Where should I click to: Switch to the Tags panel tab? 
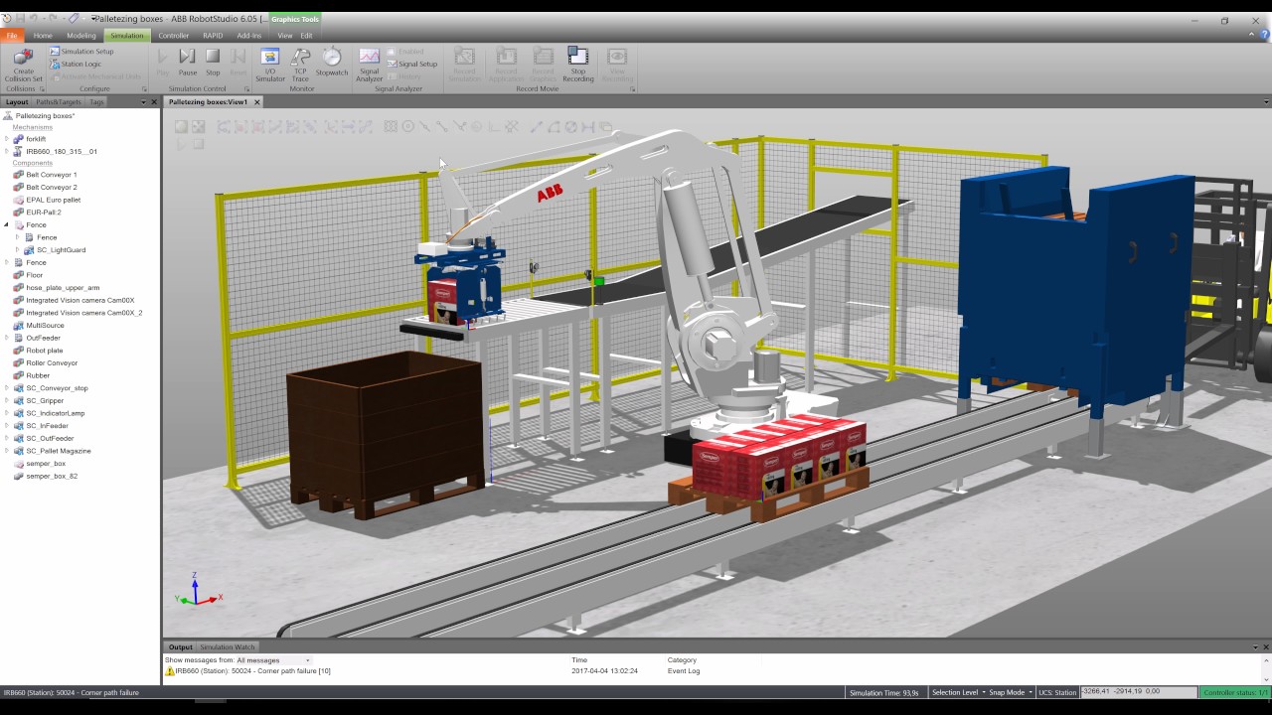(x=96, y=101)
